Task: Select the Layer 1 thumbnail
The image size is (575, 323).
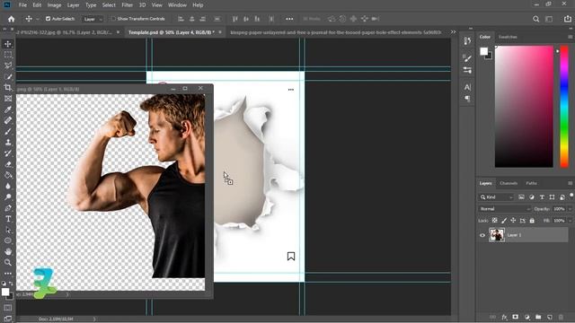Action: pos(497,235)
